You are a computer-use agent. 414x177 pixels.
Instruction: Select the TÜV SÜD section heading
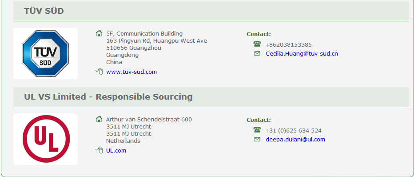pyautogui.click(x=44, y=11)
